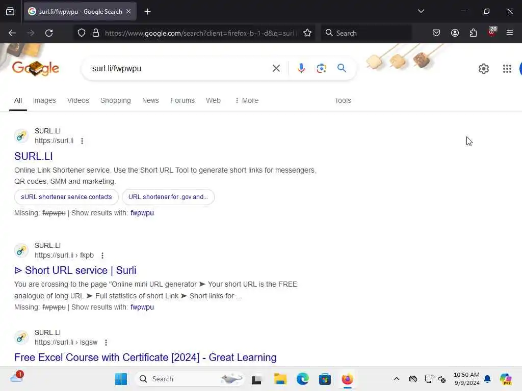
Task: Click sURL shortener service contacts chip
Action: tap(66, 197)
